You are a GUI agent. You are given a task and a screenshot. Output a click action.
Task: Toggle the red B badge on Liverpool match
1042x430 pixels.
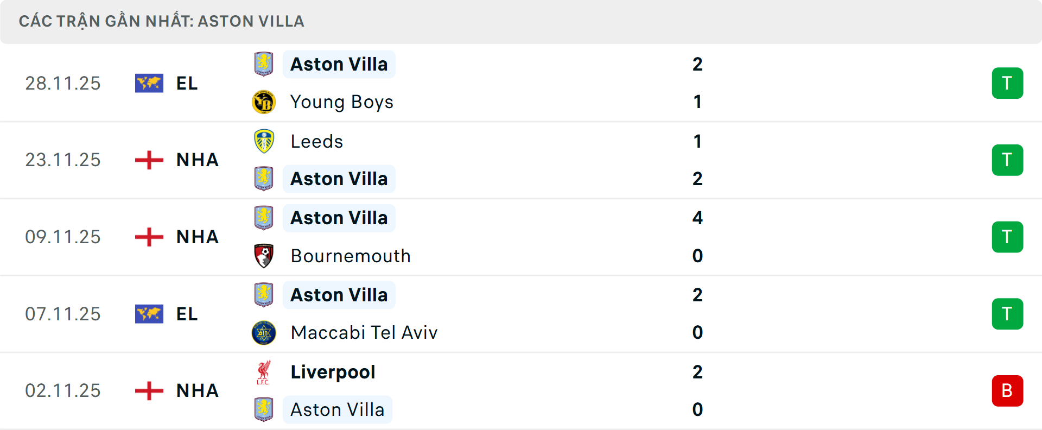pyautogui.click(x=1008, y=391)
